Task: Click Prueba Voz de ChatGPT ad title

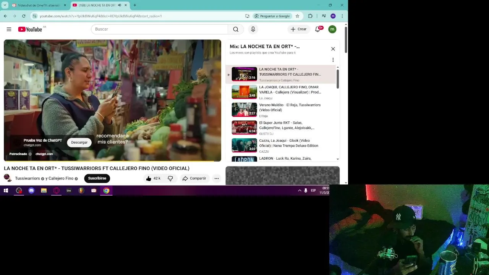Action: [43, 140]
